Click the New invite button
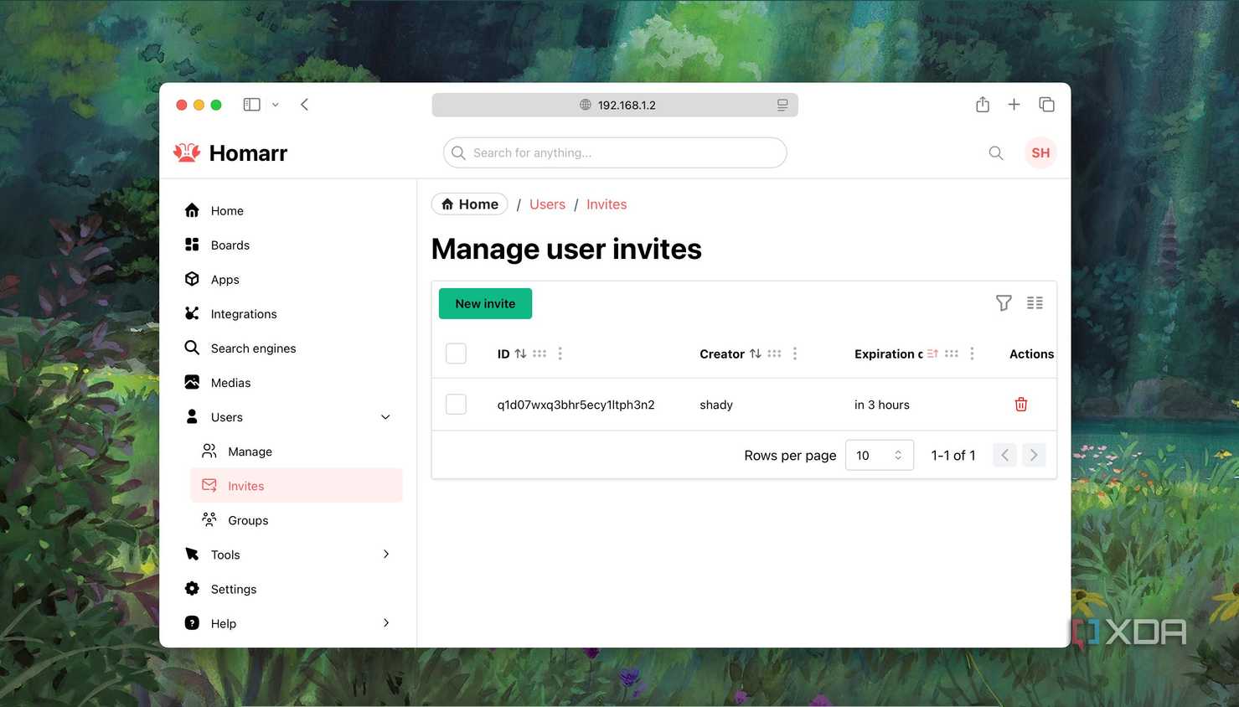Viewport: 1239px width, 707px height. pyautogui.click(x=485, y=303)
